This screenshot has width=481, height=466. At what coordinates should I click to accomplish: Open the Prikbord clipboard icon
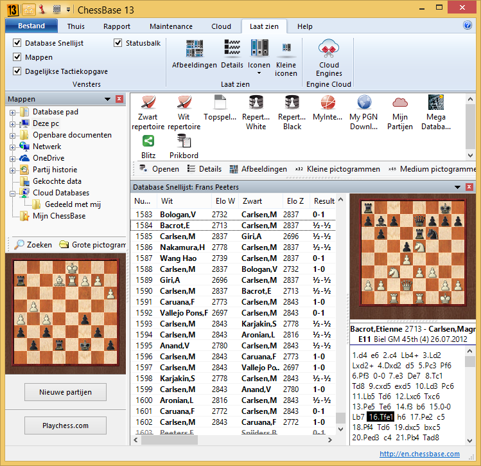pos(184,147)
